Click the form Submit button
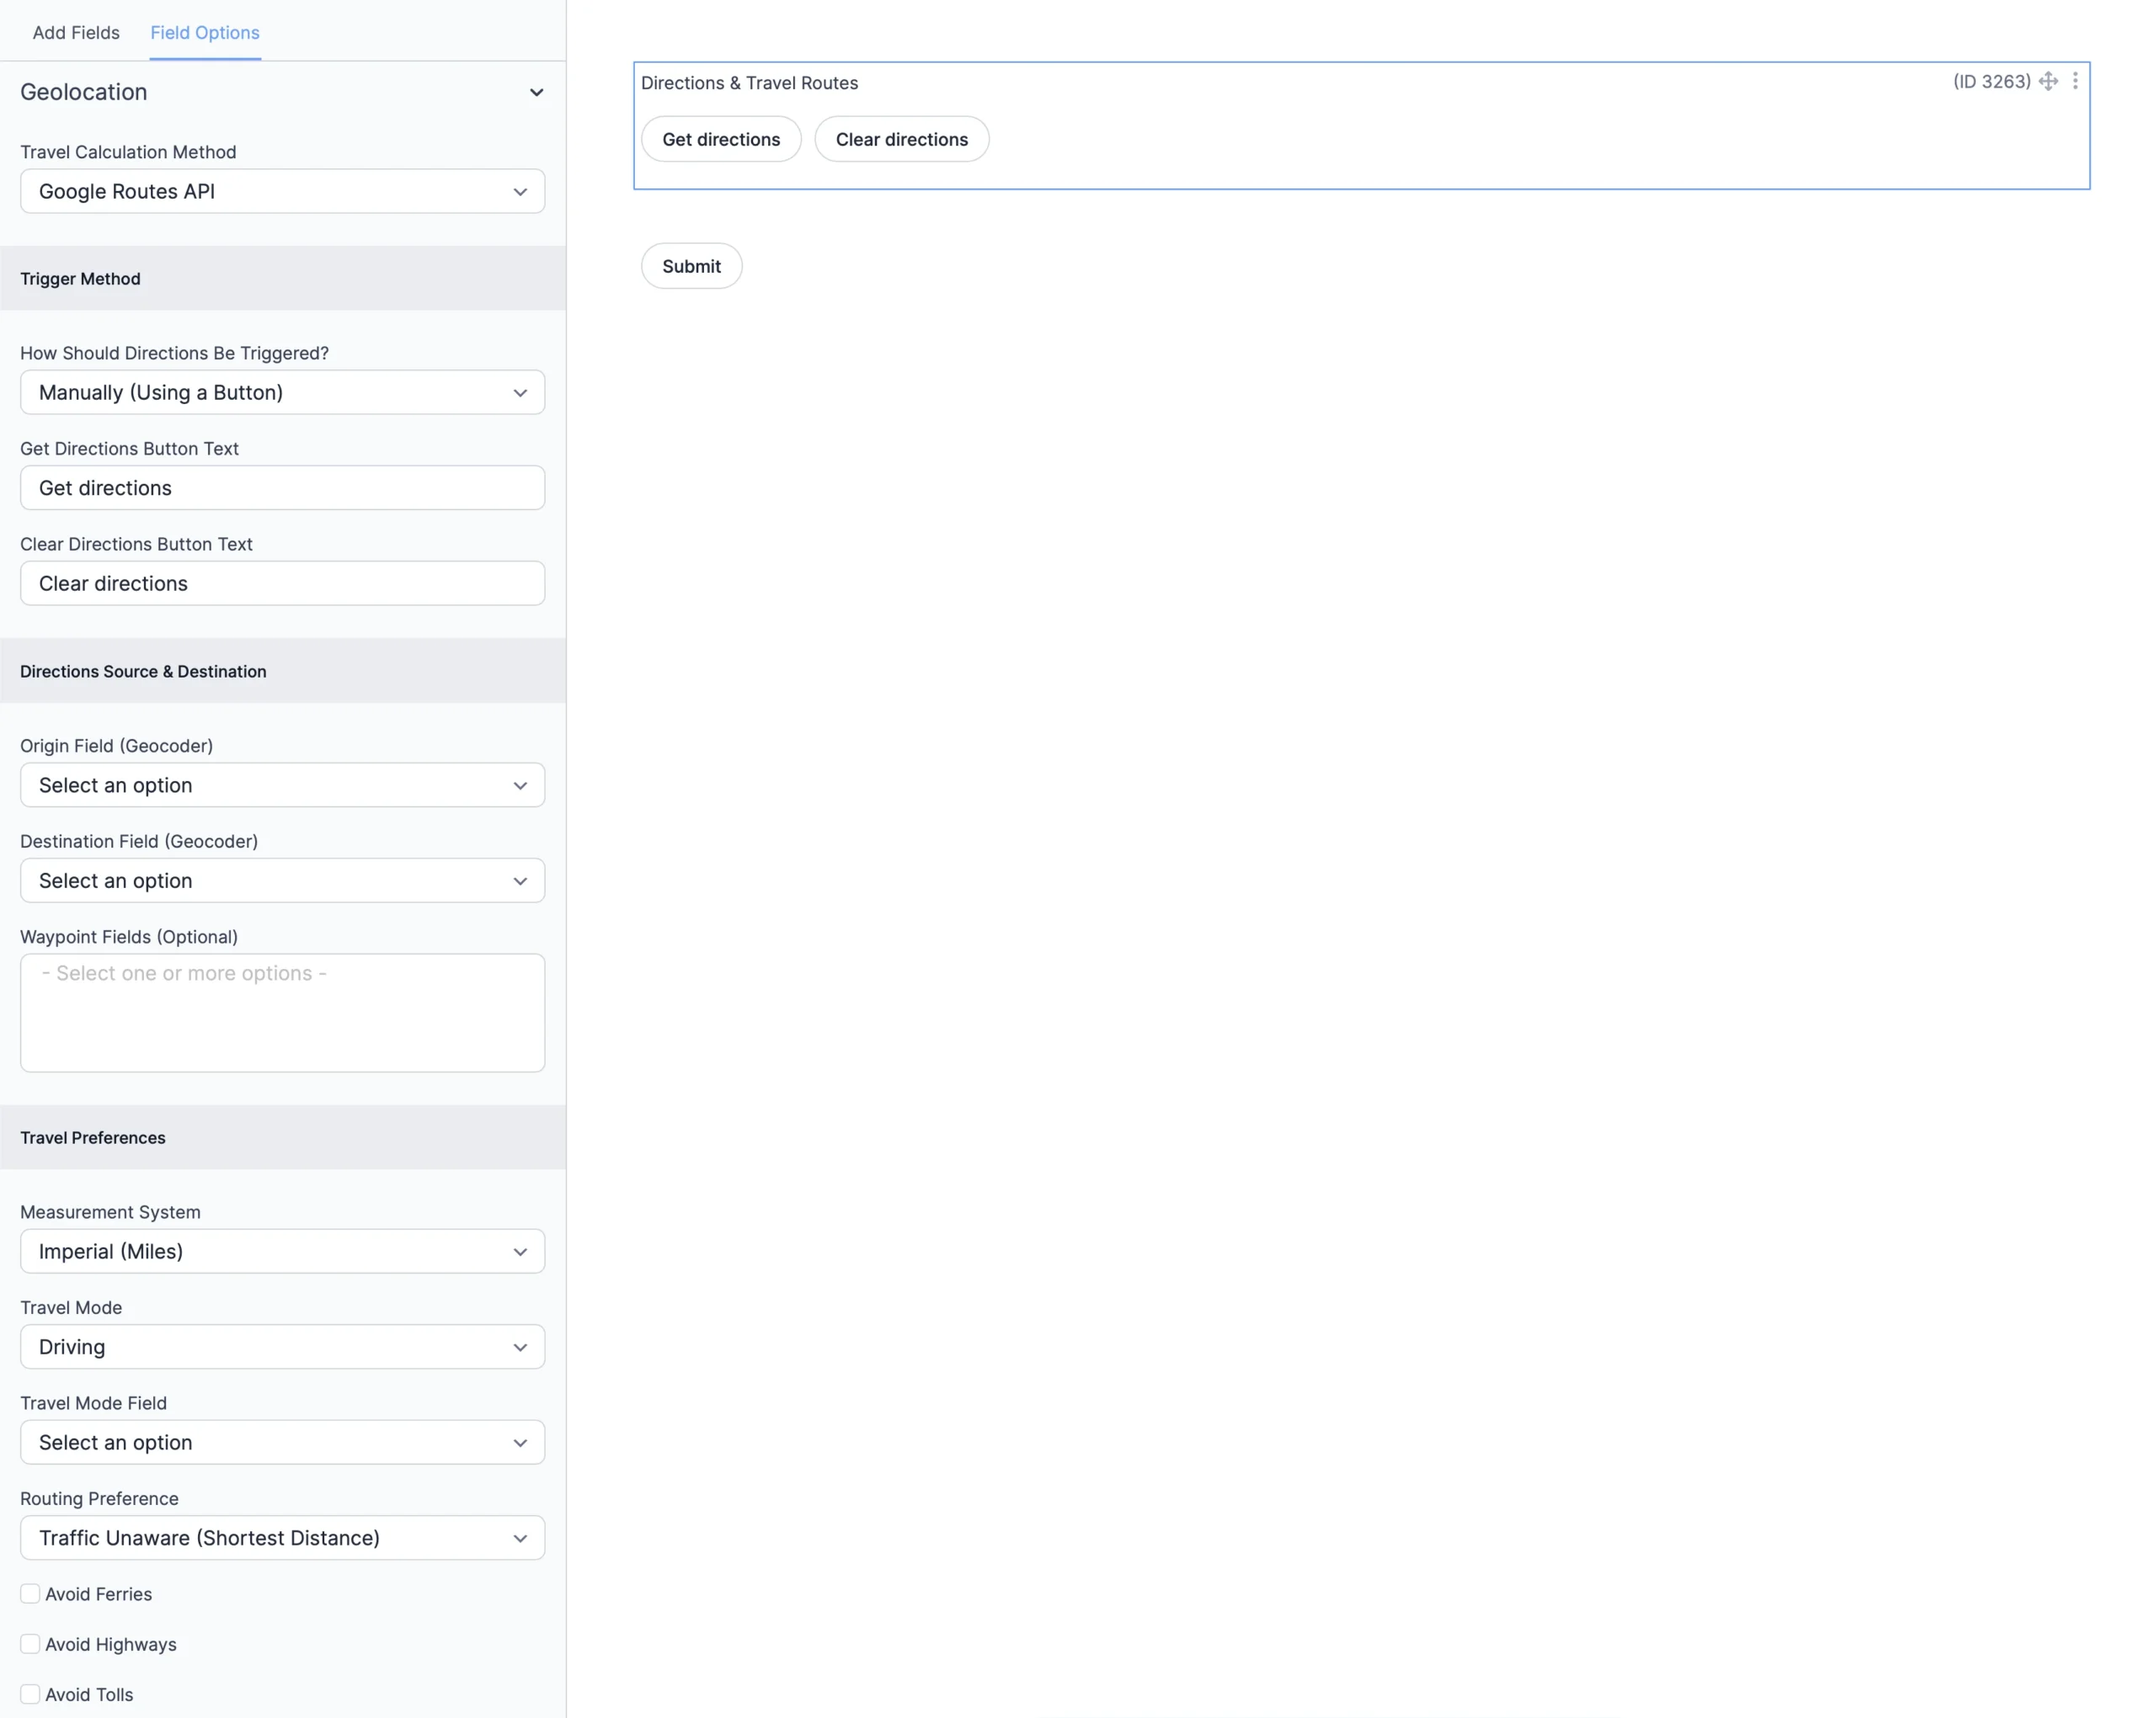The width and height of the screenshot is (2156, 1718). (x=691, y=266)
